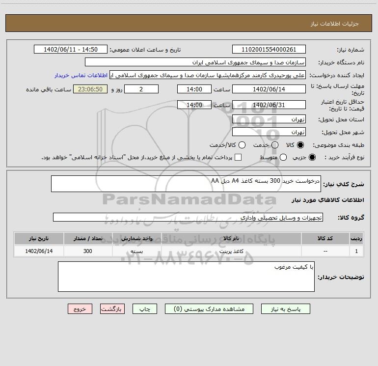Toggle the Islamic treasury payment checkbox

tap(238, 157)
